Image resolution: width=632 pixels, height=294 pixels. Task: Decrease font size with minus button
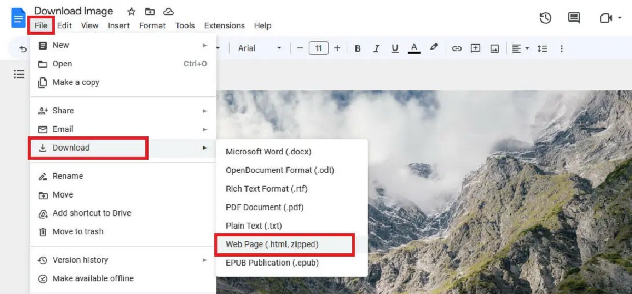[x=300, y=48]
